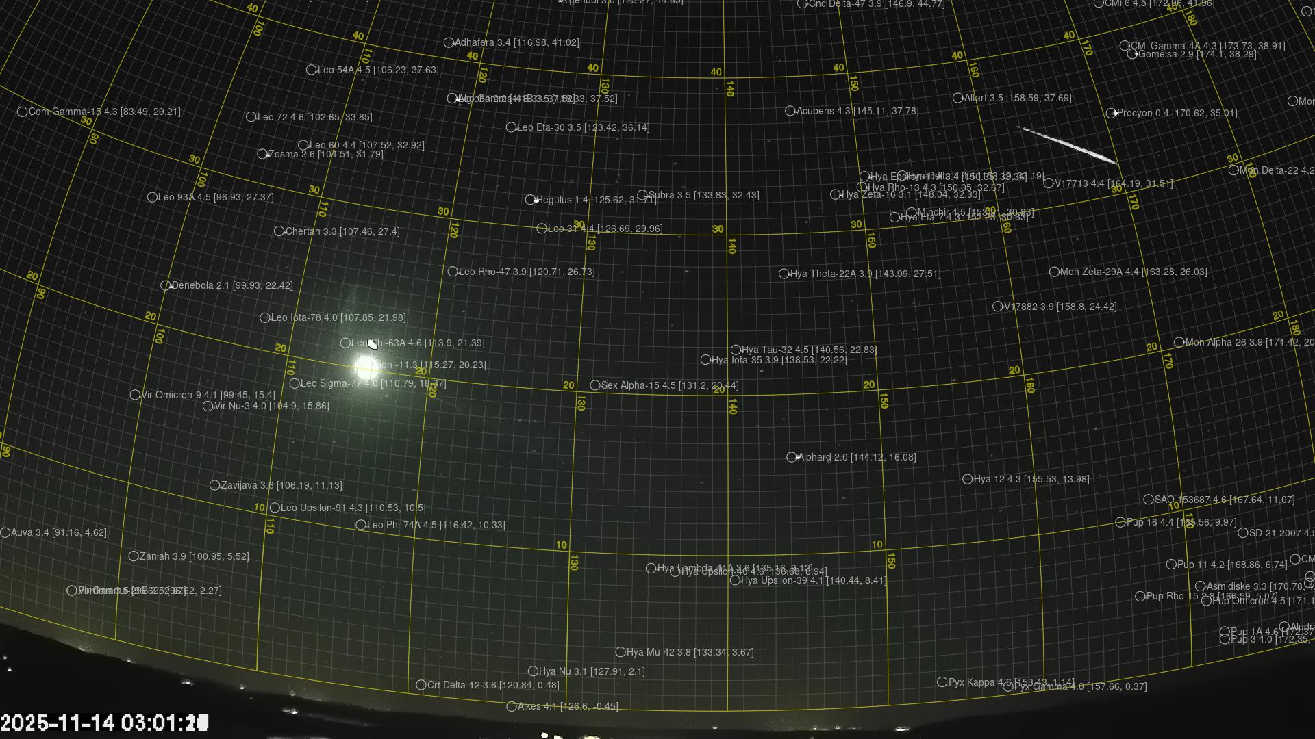This screenshot has width=1315, height=739.
Task: Click the Regulus star marker circle
Action: tap(530, 200)
